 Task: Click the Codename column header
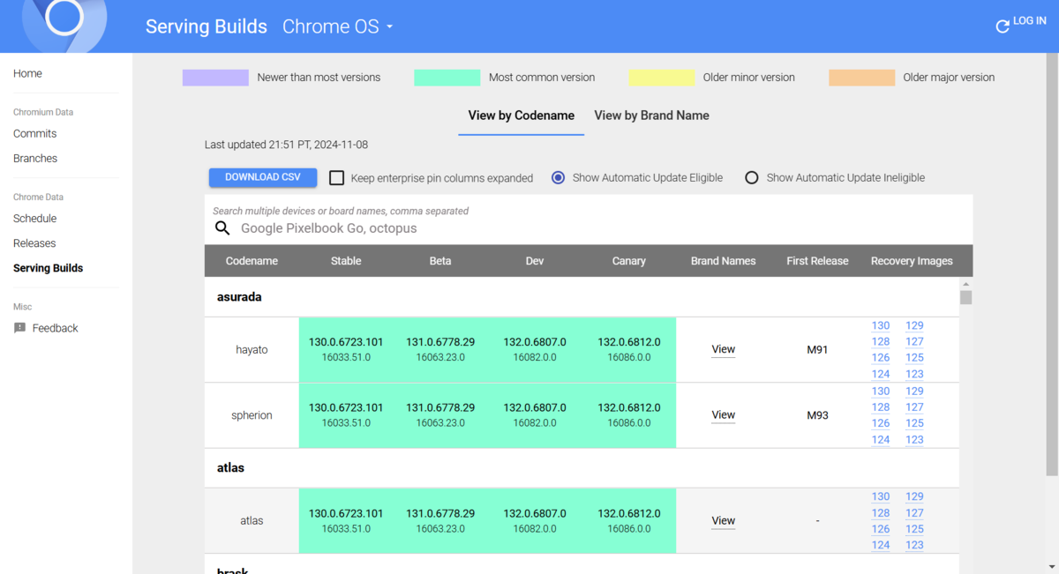(252, 261)
